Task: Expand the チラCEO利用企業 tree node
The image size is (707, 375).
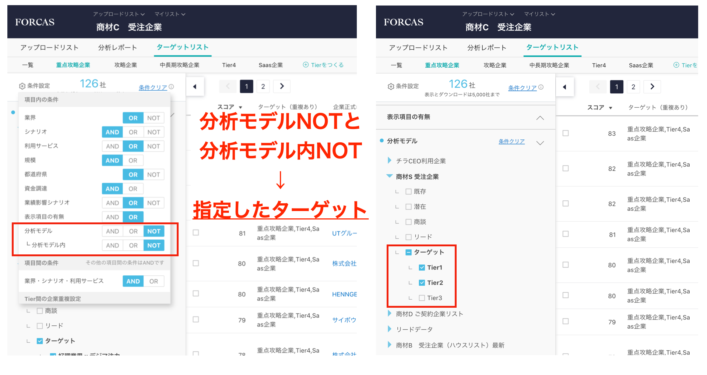Action: pyautogui.click(x=390, y=161)
